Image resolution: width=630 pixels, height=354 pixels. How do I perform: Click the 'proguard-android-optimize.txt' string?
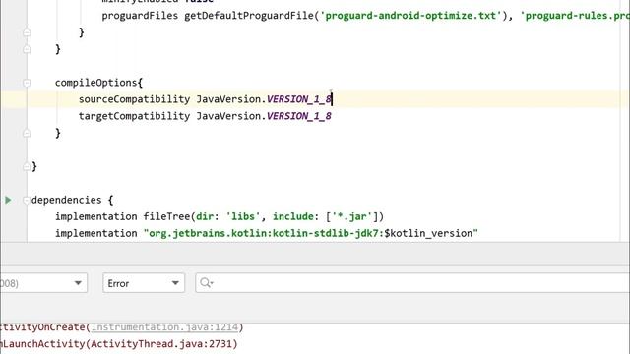pyautogui.click(x=410, y=16)
